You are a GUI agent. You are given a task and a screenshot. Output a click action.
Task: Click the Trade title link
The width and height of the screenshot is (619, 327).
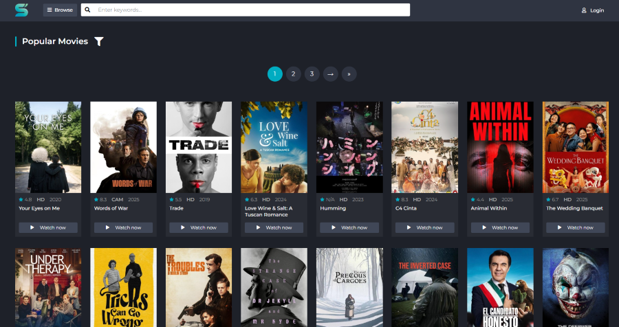tap(177, 208)
